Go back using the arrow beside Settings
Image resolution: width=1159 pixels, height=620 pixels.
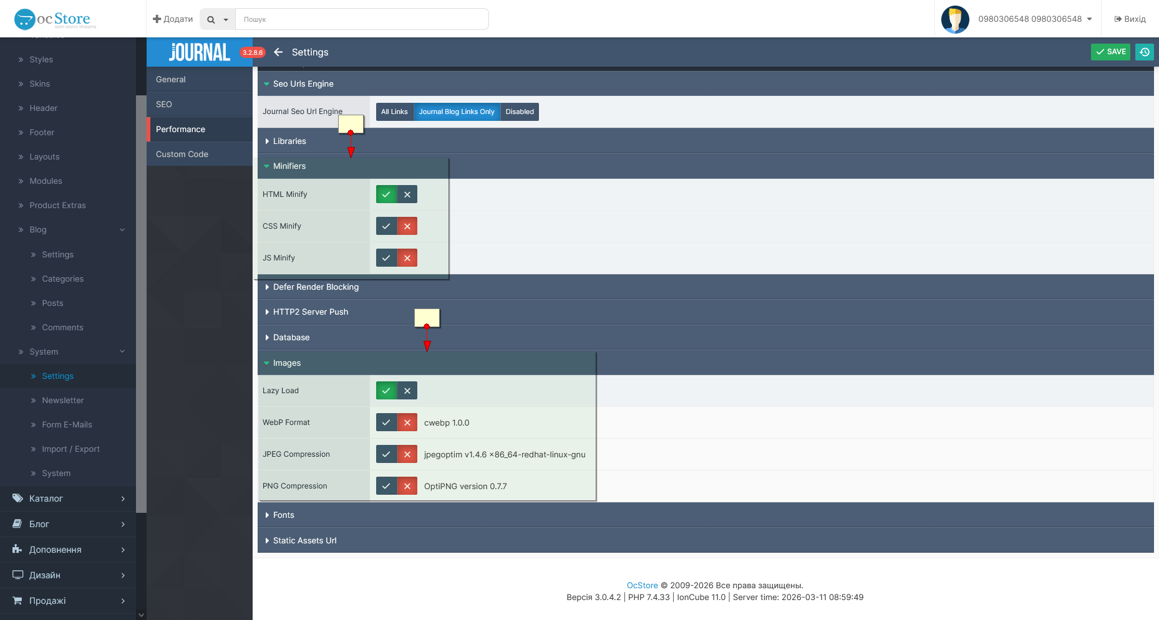(278, 52)
